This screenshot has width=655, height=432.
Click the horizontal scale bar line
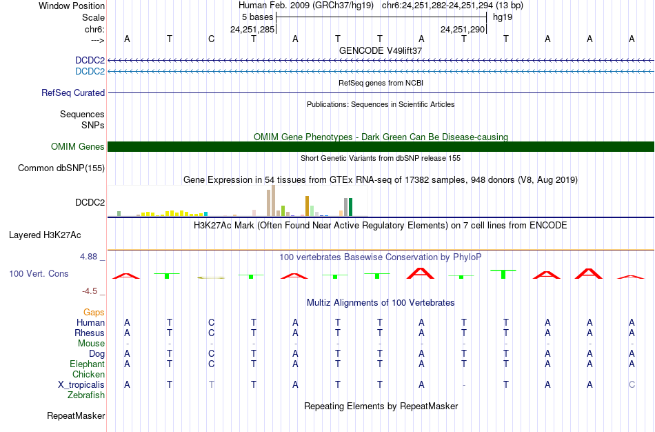(381, 17)
